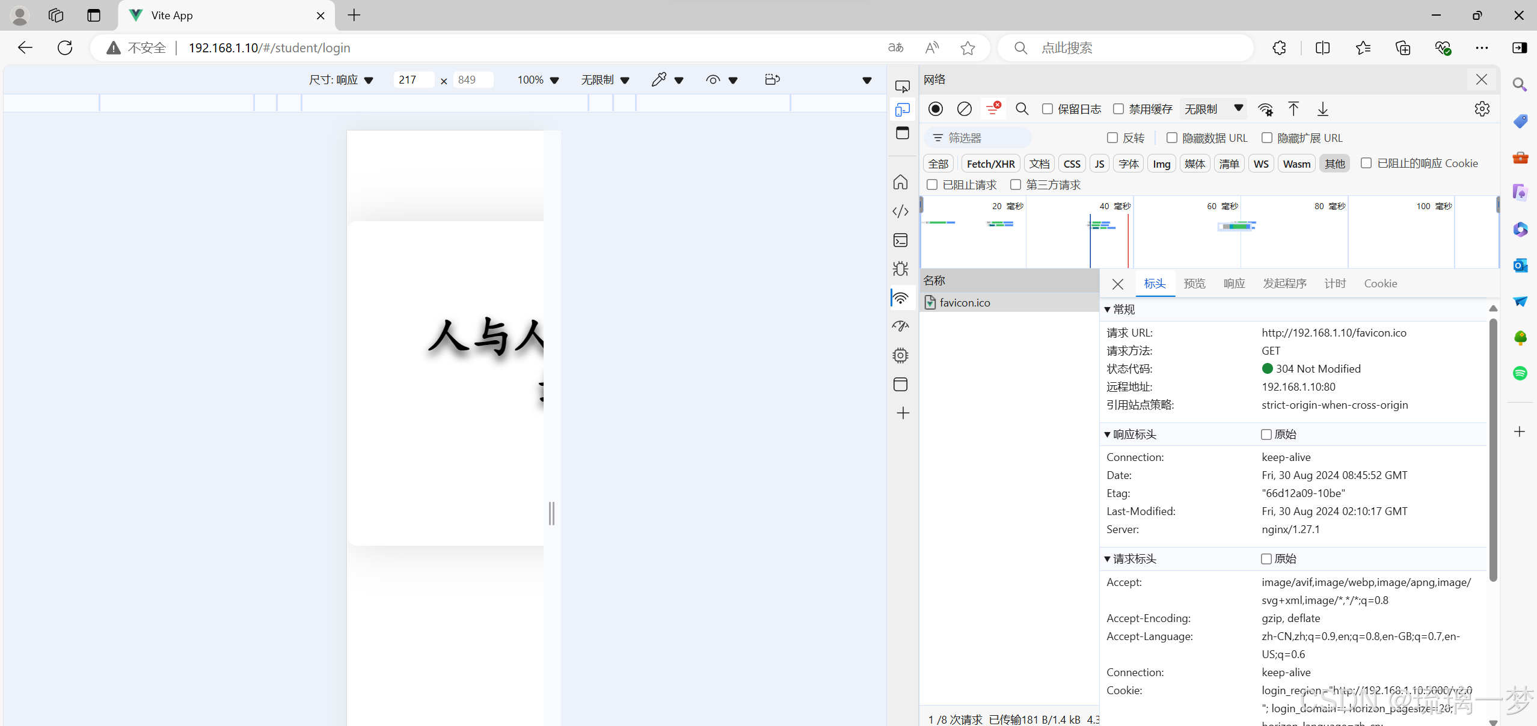
Task: Open the Welcome home tool
Action: coord(900,182)
